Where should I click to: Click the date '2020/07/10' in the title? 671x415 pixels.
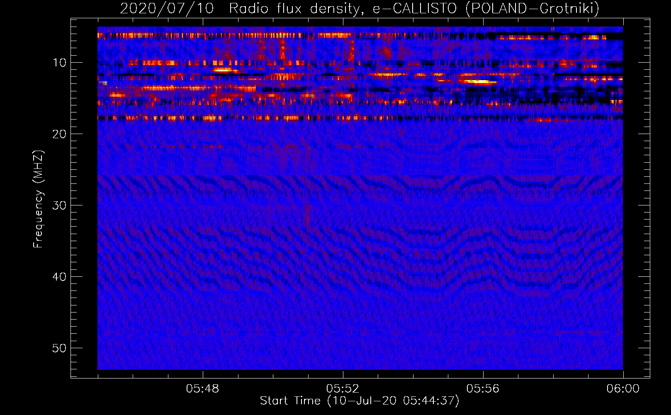point(167,8)
